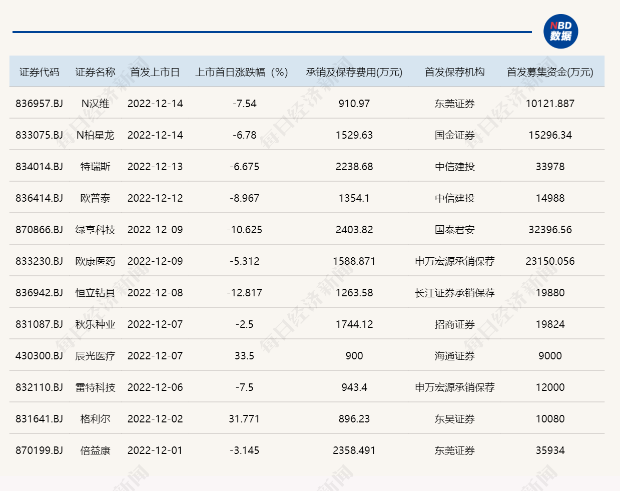Click the stock name 特瑞斯

tap(95, 167)
